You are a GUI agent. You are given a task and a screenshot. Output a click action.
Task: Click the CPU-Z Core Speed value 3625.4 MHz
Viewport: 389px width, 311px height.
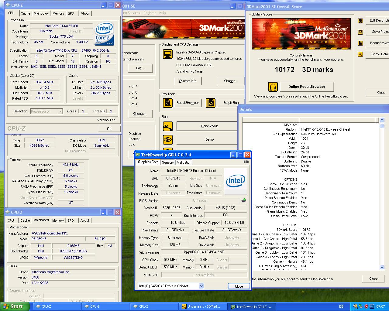pos(45,82)
